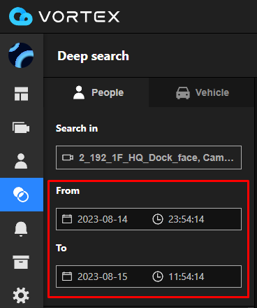Image resolution: width=257 pixels, height=308 pixels.
Task: Edit the To time 11:54:14
Action: click(x=186, y=276)
